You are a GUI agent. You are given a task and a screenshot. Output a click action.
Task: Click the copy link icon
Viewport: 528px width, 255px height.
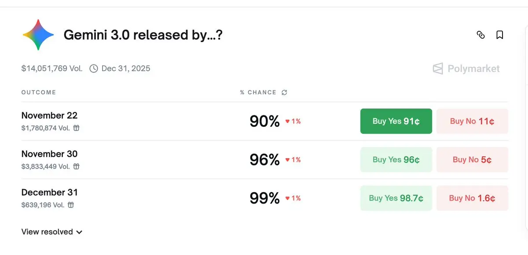481,35
